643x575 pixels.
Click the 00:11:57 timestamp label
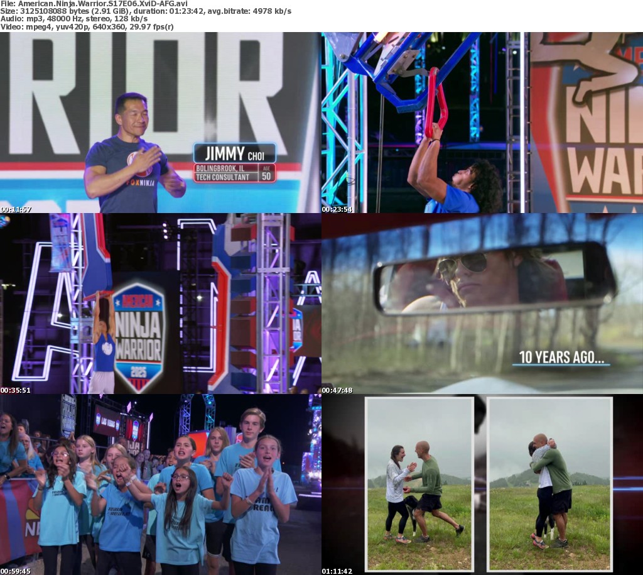16,209
